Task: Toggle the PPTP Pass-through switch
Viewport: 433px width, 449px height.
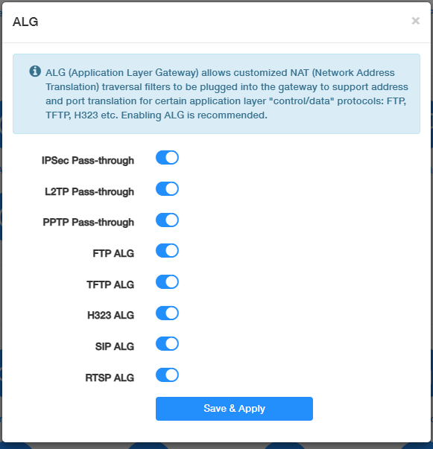Action: pyautogui.click(x=167, y=220)
